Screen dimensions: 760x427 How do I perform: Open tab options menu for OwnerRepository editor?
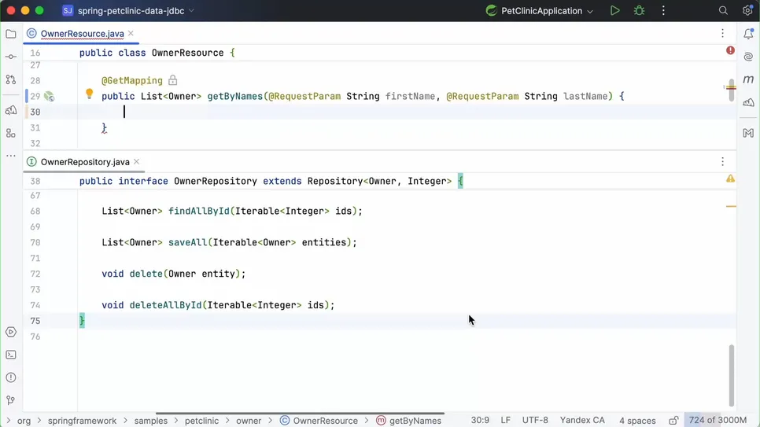click(722, 161)
